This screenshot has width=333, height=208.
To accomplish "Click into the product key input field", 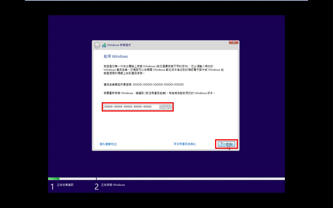I will [x=131, y=107].
